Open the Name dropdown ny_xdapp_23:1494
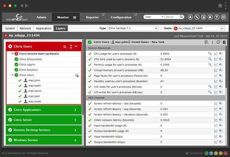The width and height of the screenshot is (230, 157). pos(199,28)
